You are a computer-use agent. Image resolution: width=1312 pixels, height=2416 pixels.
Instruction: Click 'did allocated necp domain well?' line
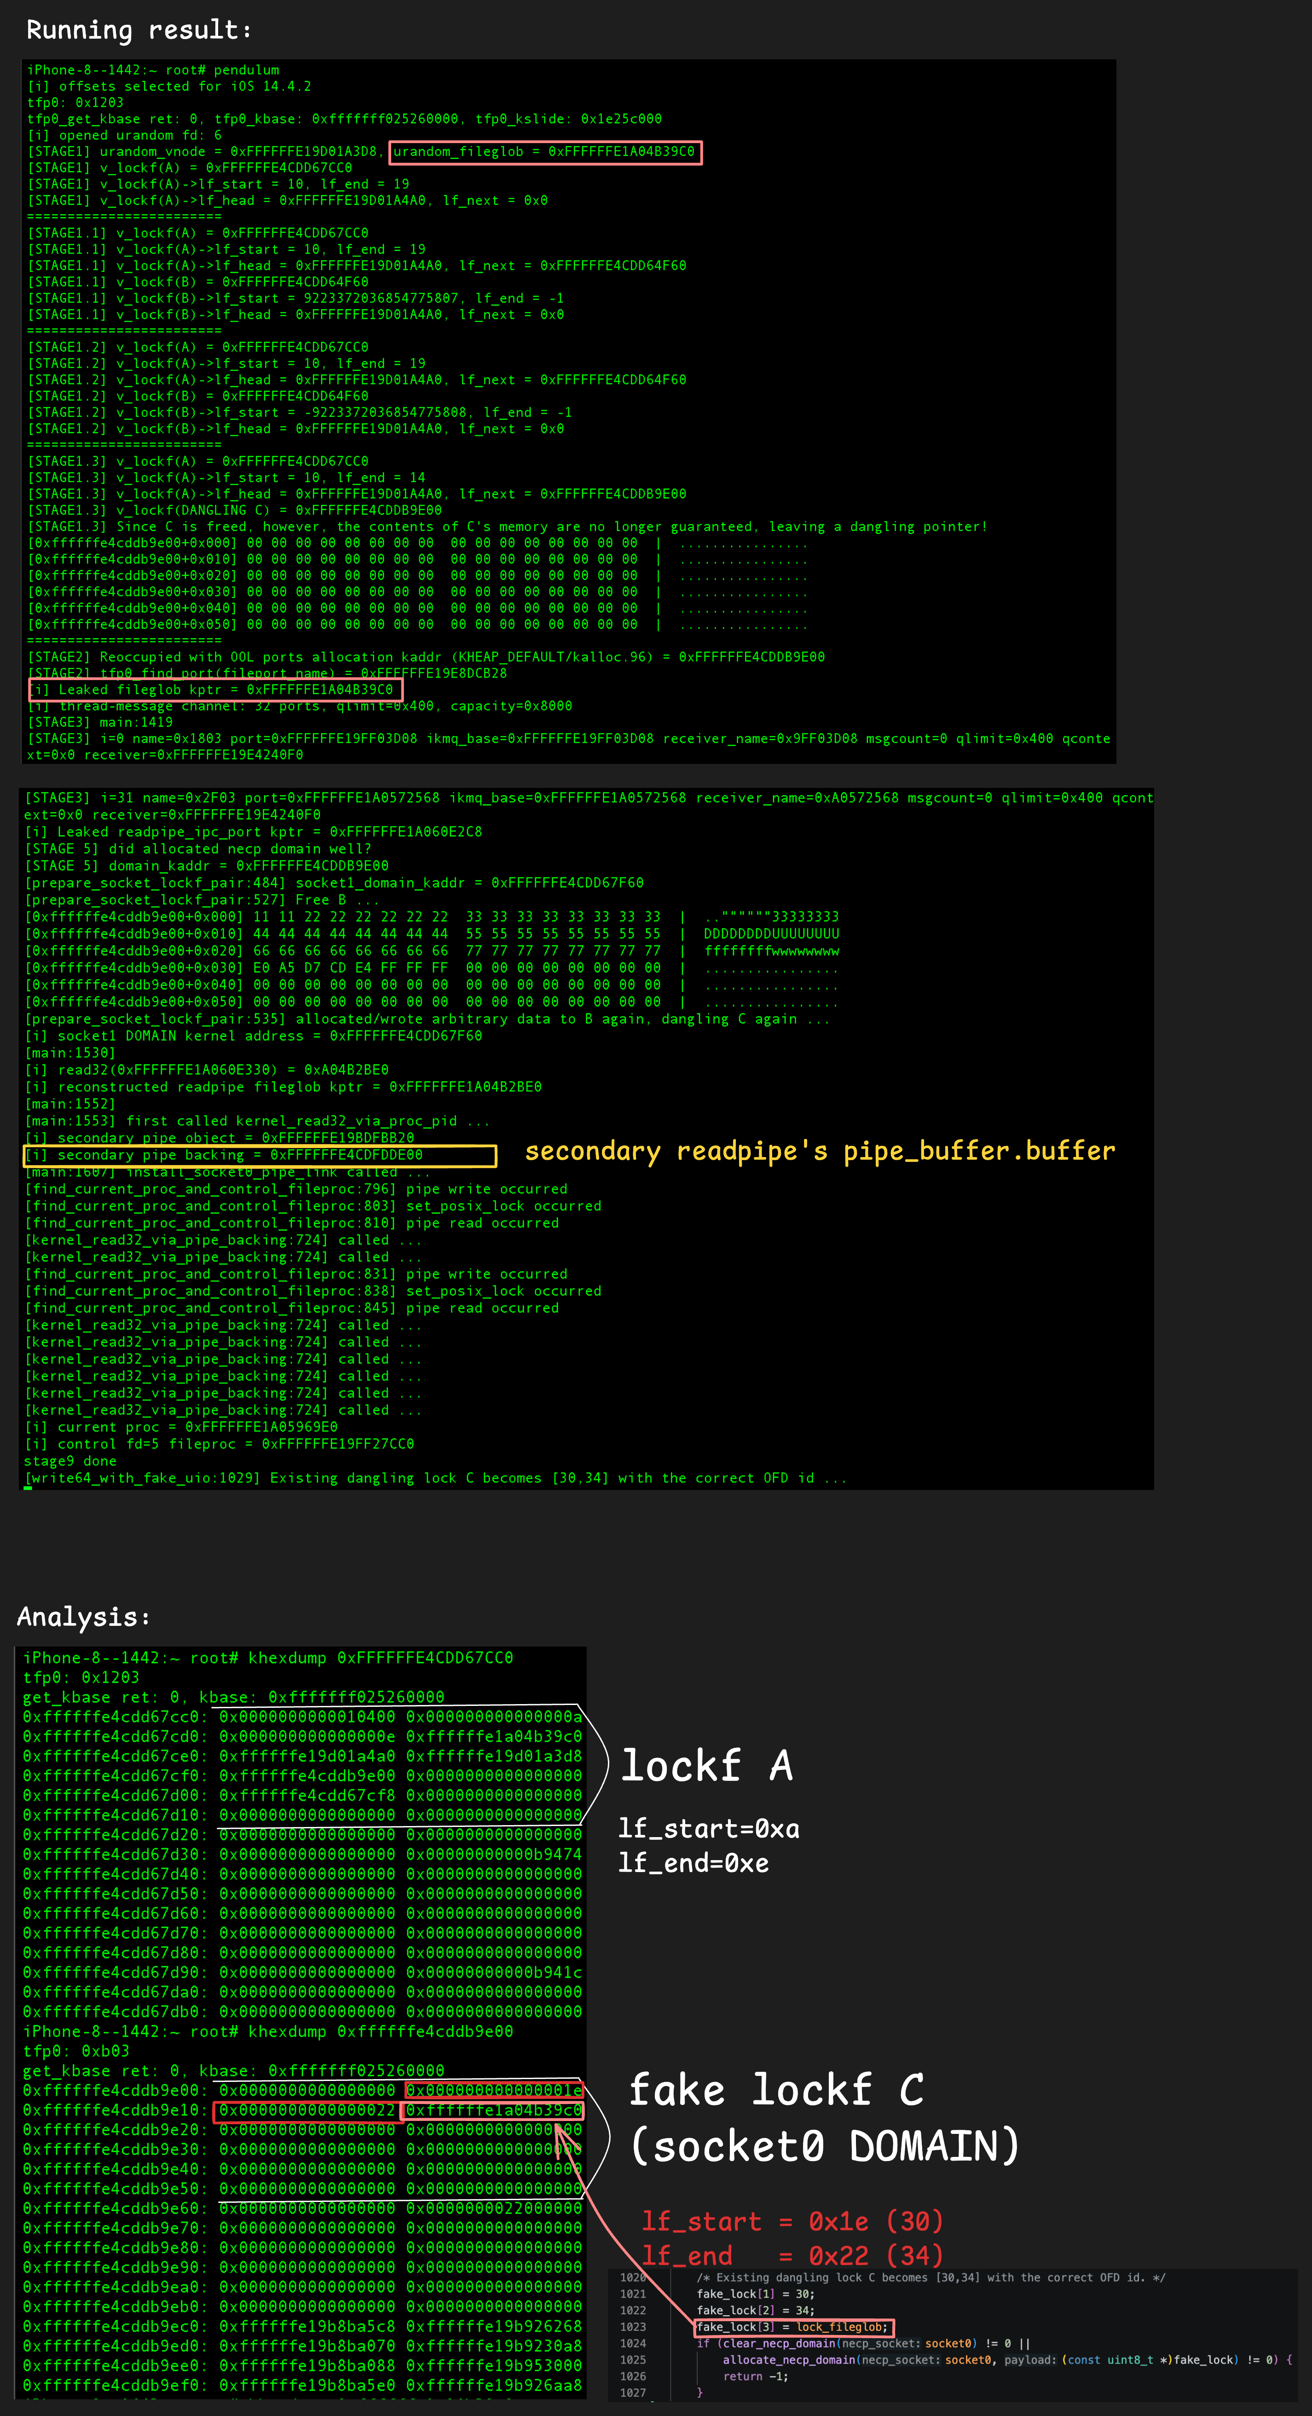[198, 849]
